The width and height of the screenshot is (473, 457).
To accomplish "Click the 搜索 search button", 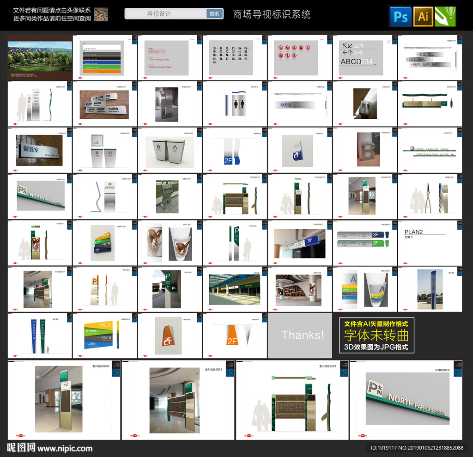I will pos(214,13).
